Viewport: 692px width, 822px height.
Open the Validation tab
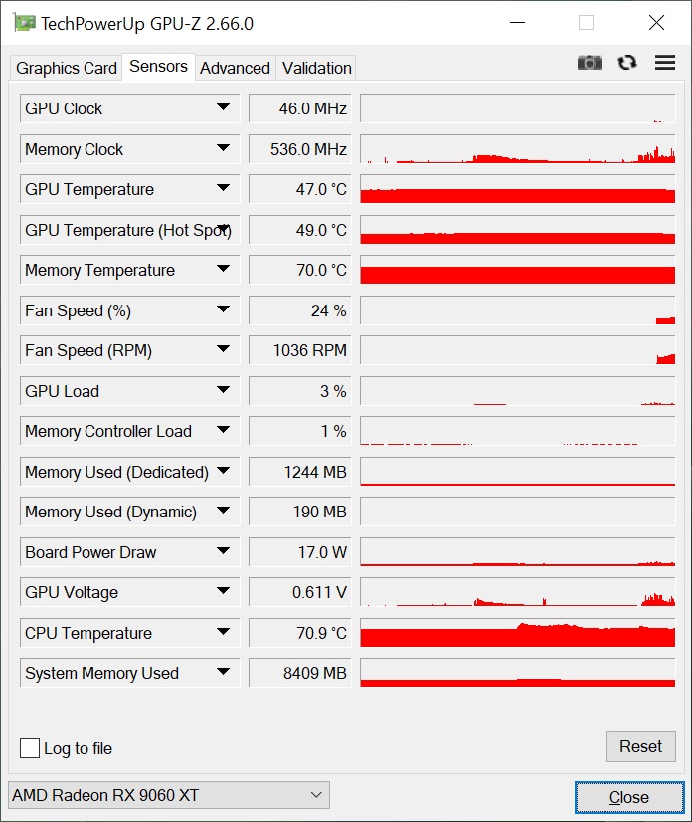coord(316,68)
